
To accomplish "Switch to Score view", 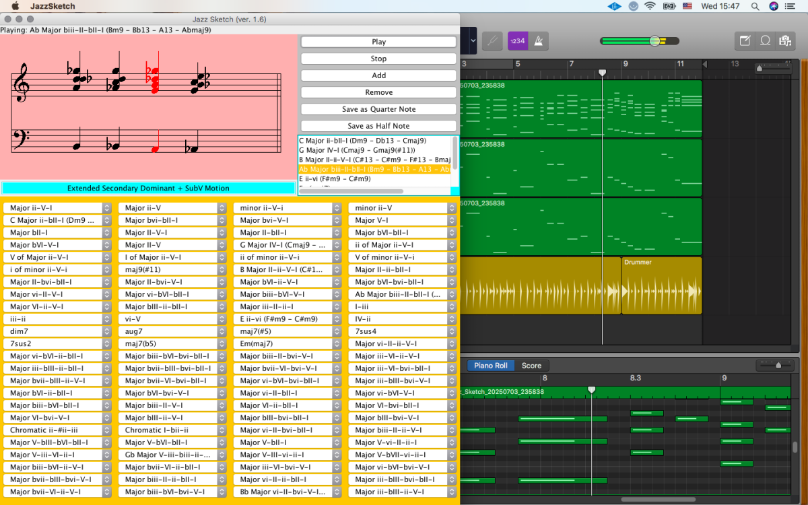I will [531, 366].
